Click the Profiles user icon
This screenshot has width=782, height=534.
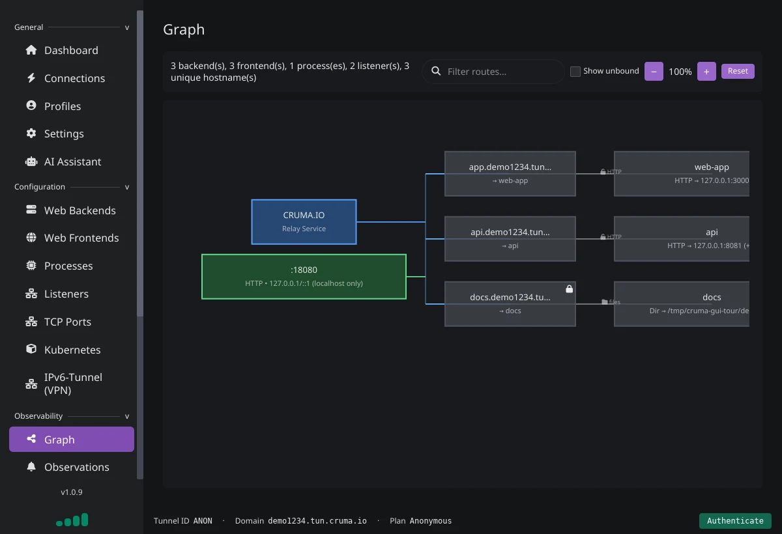tap(31, 105)
